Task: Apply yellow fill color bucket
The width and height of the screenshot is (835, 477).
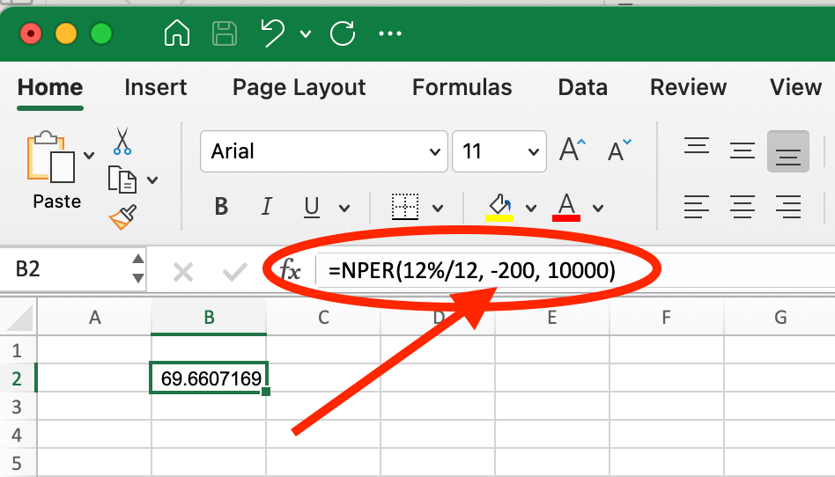Action: click(499, 207)
